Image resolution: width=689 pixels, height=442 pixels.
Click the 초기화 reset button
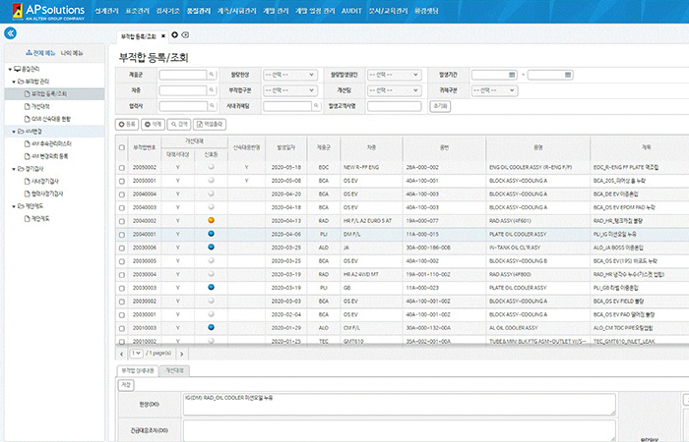[x=440, y=106]
